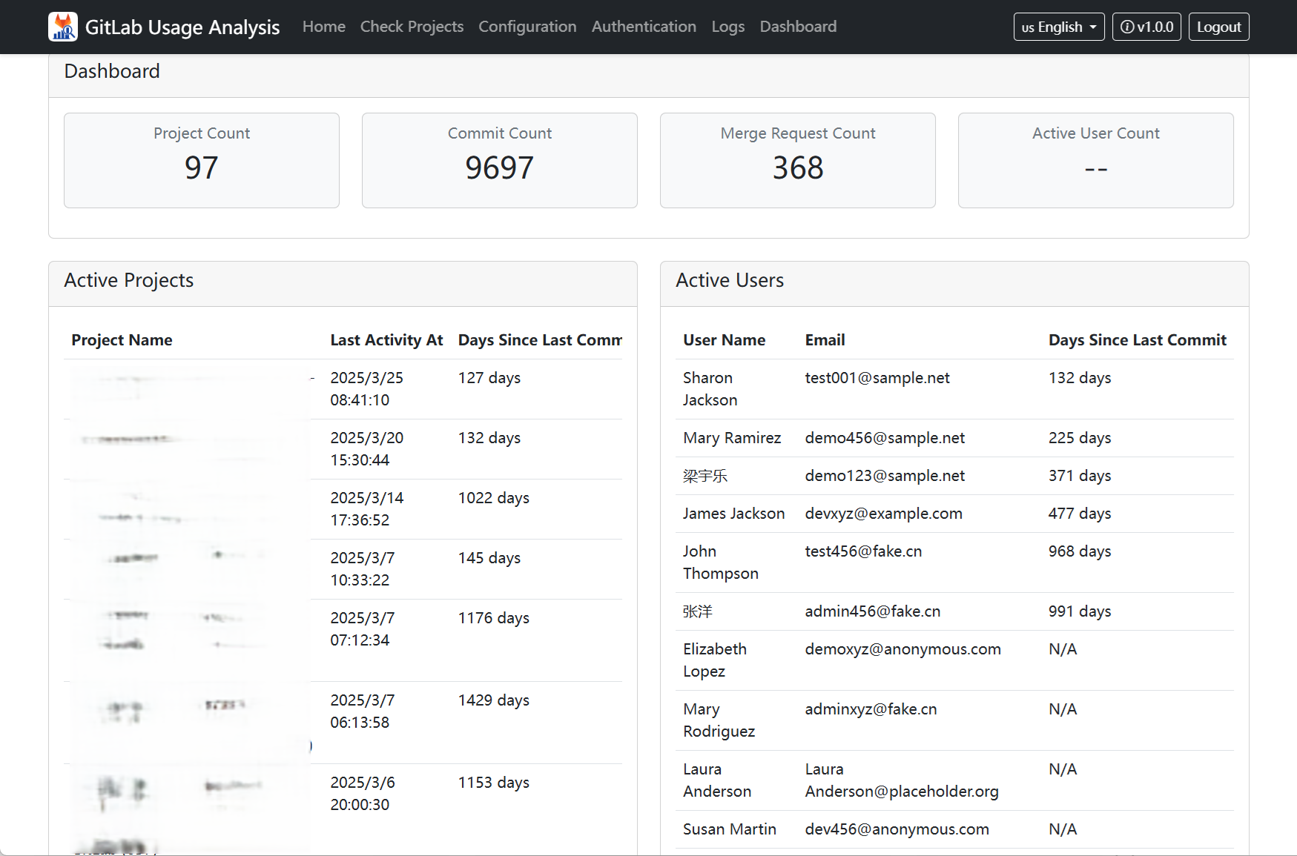Select the 梁宇乐 user name

point(705,476)
